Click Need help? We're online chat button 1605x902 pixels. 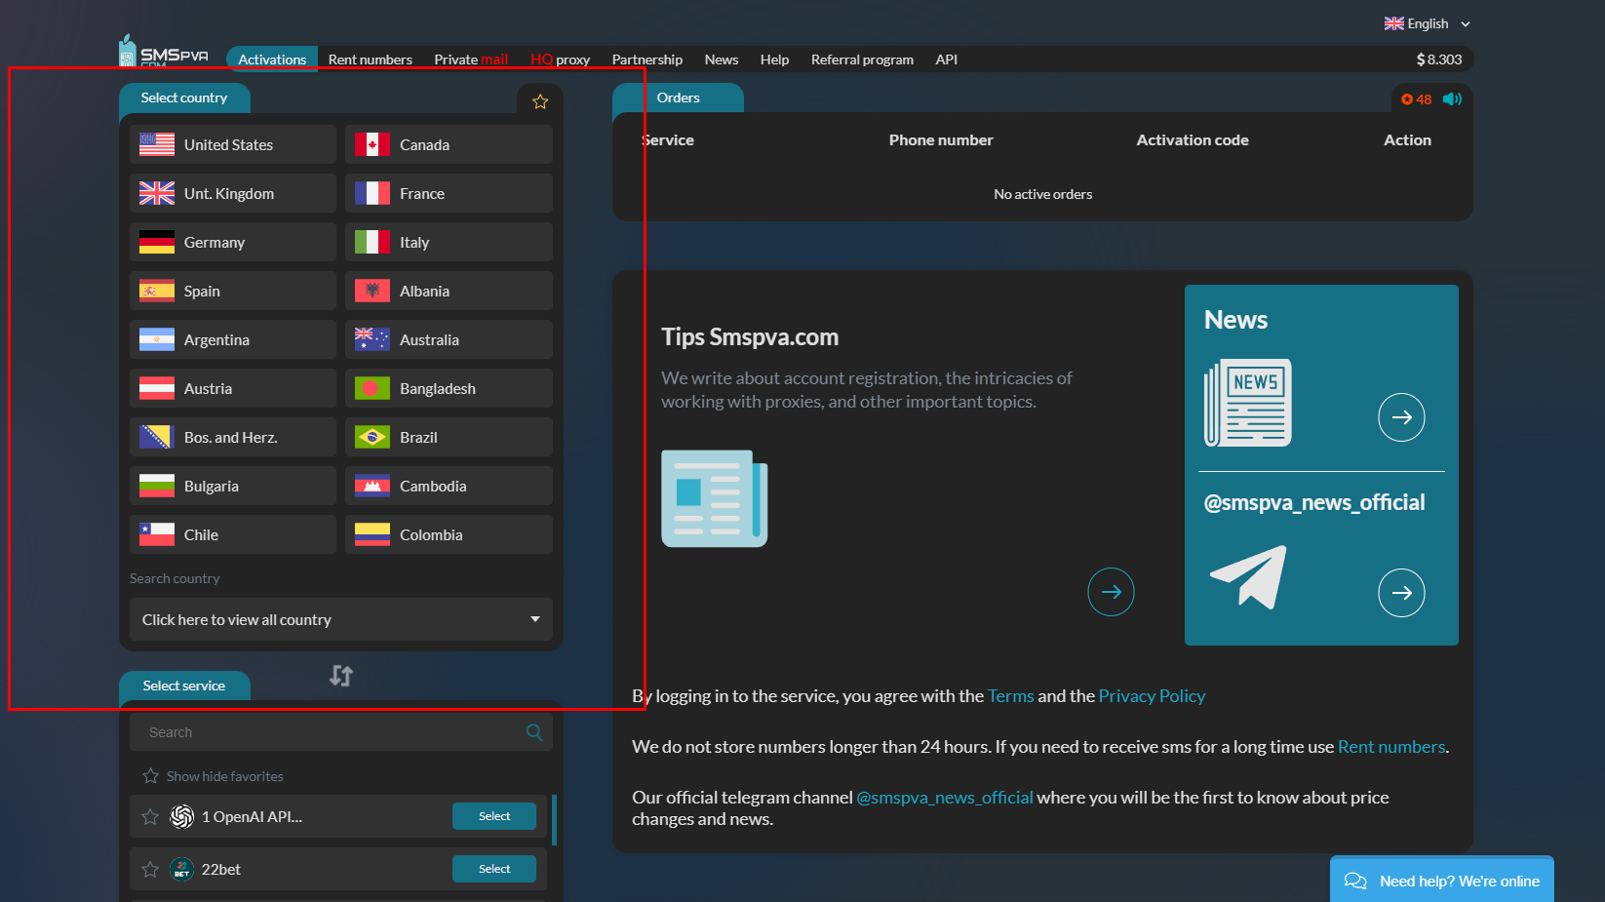pos(1442,882)
